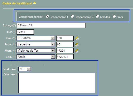
Task: Open the Dest. corr. dropdown set to No
Action: pyautogui.click(x=25, y=69)
